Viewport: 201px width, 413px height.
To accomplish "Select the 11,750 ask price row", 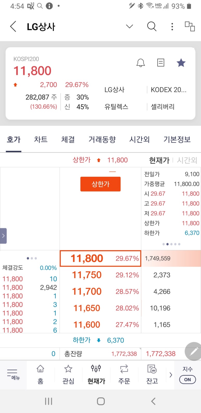I will (x=100, y=275).
